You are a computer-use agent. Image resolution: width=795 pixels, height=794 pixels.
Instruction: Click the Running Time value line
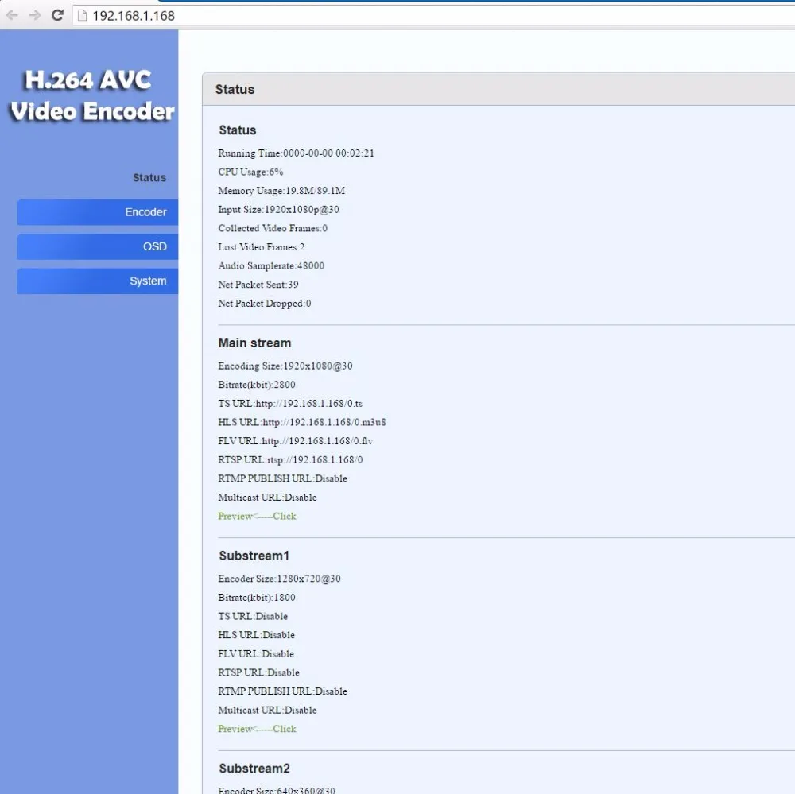coord(296,153)
